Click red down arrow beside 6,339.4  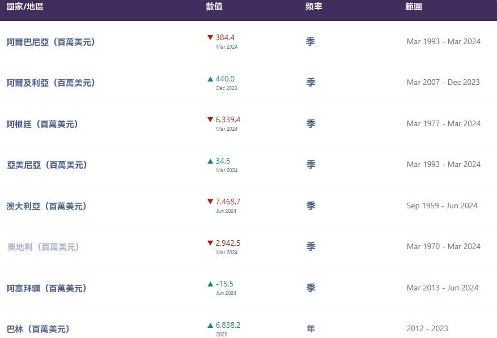pos(210,119)
